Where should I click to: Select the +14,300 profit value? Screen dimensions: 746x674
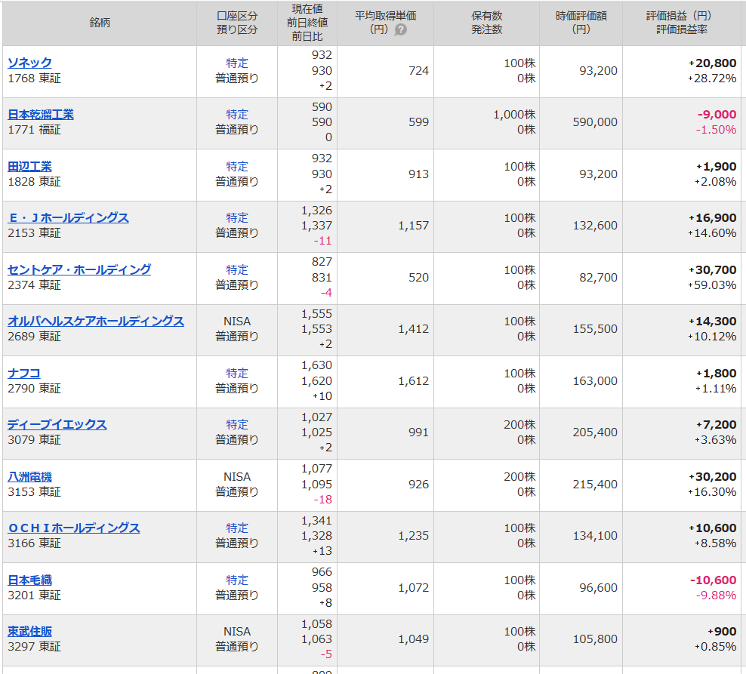point(712,321)
